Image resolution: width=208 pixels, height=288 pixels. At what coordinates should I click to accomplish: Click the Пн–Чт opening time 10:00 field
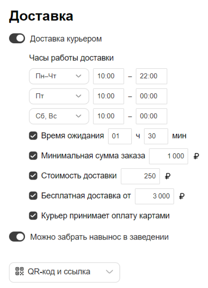pyautogui.click(x=108, y=76)
